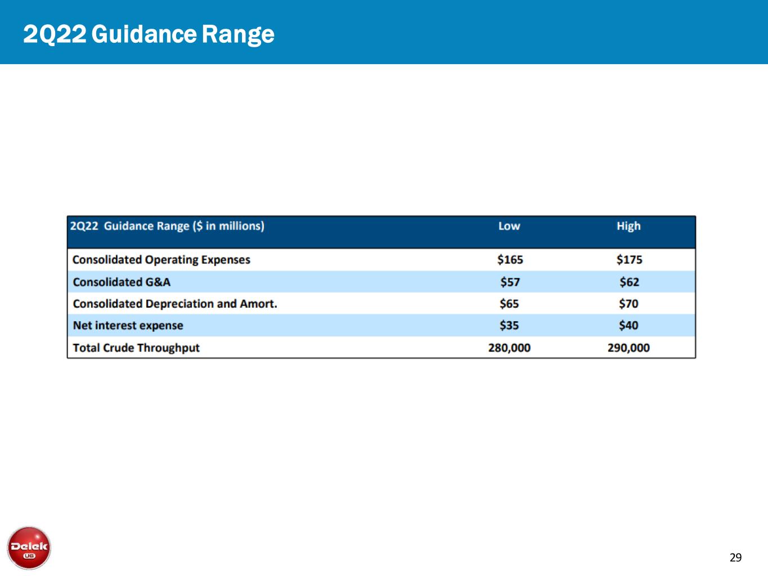
Task: Click the table header '2Q22 Guidance Range ($ in millions)'
Action: pyautogui.click(x=167, y=226)
